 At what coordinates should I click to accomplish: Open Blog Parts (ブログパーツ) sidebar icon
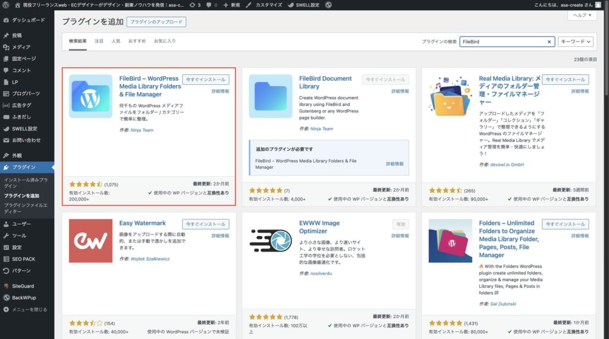click(x=6, y=93)
